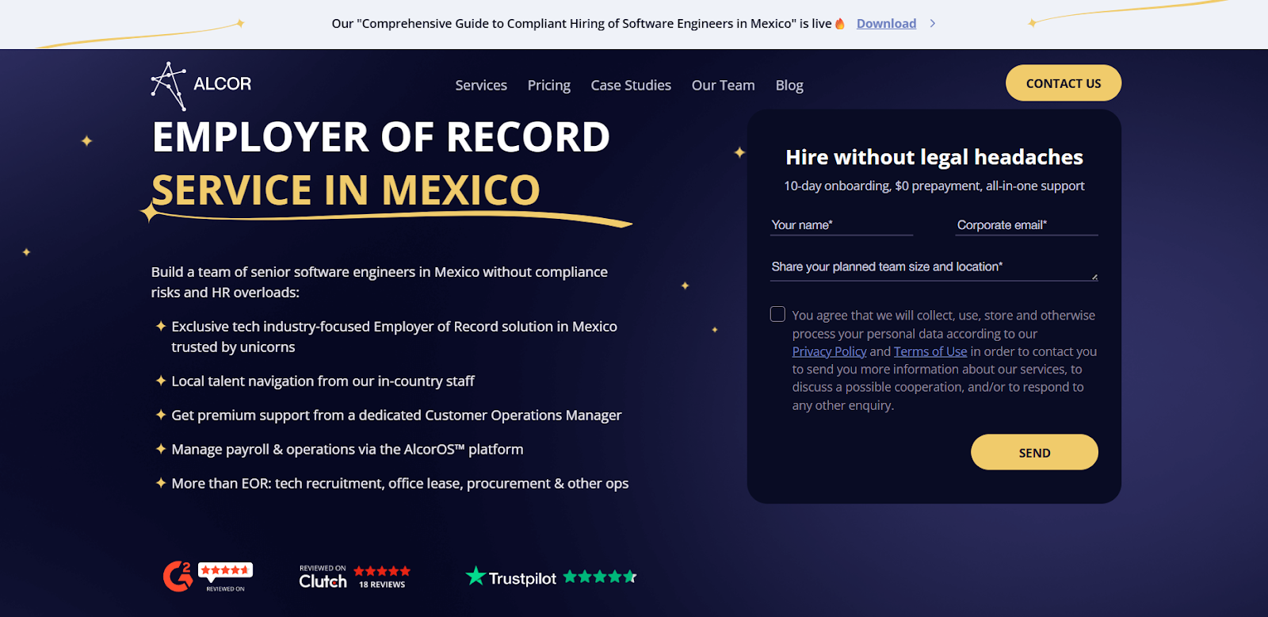Click the G2 review badge

(x=208, y=577)
